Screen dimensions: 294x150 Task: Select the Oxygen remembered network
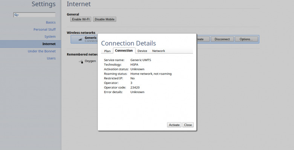tap(90, 61)
